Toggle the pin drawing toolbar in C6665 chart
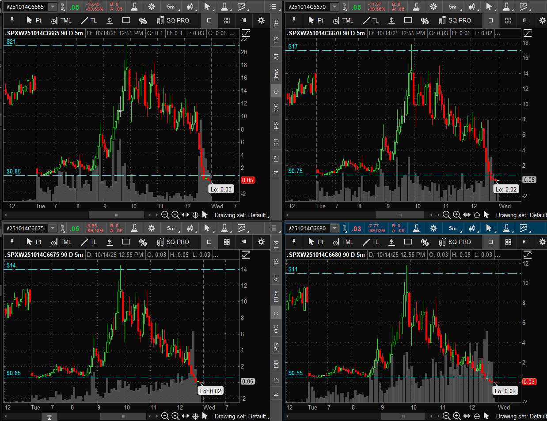 (x=12, y=20)
